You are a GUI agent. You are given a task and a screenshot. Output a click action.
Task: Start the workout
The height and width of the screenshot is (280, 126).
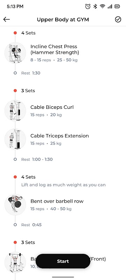tap(63, 261)
